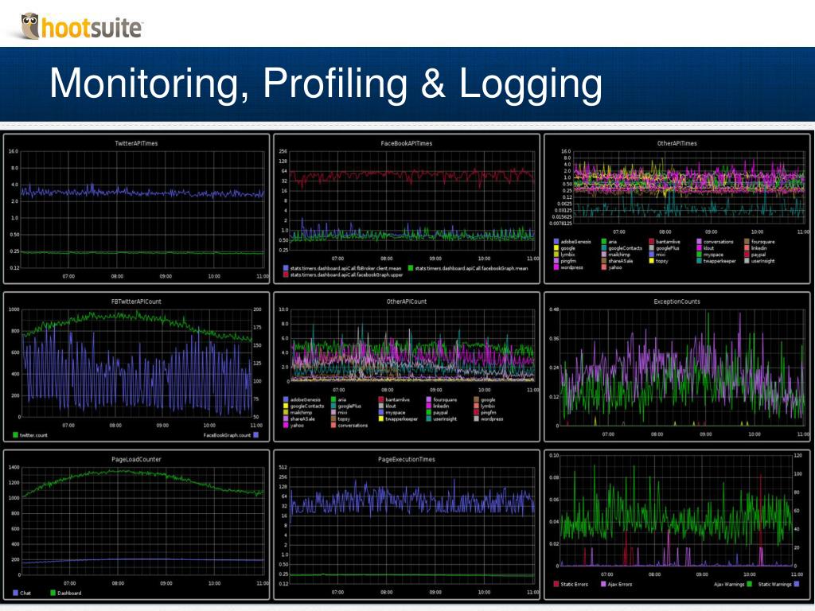Select conversations label in OtherAPICount legend
815x611 pixels.
coord(353,425)
